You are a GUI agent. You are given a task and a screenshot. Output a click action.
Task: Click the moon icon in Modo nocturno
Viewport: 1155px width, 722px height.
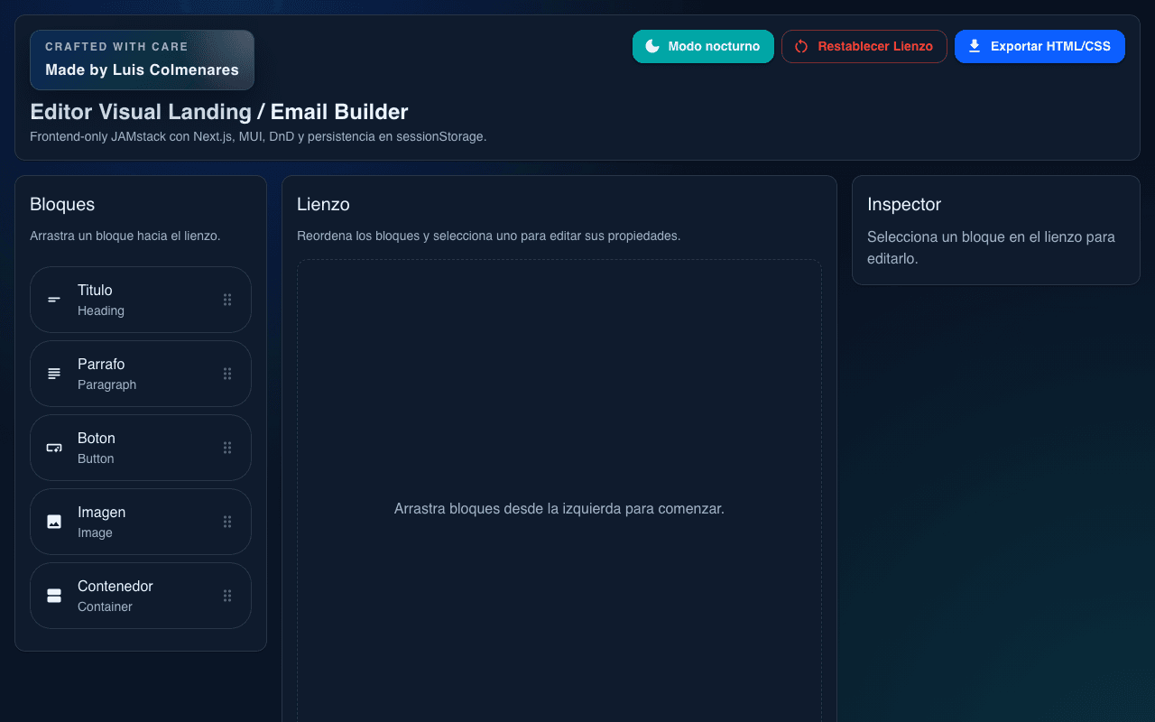(652, 46)
